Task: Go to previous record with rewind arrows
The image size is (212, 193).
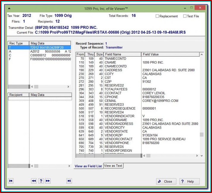Action: pos(34,181)
